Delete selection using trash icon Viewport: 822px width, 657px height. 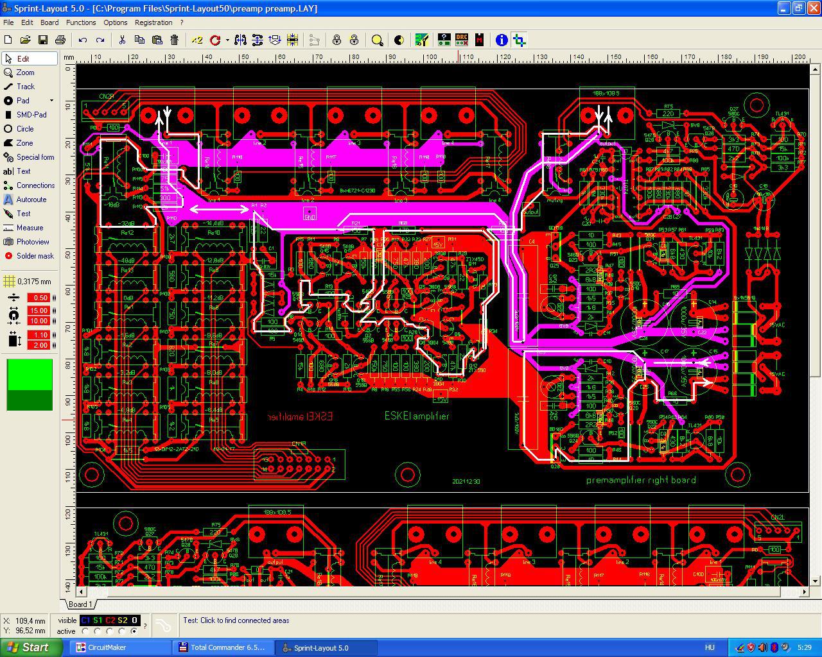(174, 40)
